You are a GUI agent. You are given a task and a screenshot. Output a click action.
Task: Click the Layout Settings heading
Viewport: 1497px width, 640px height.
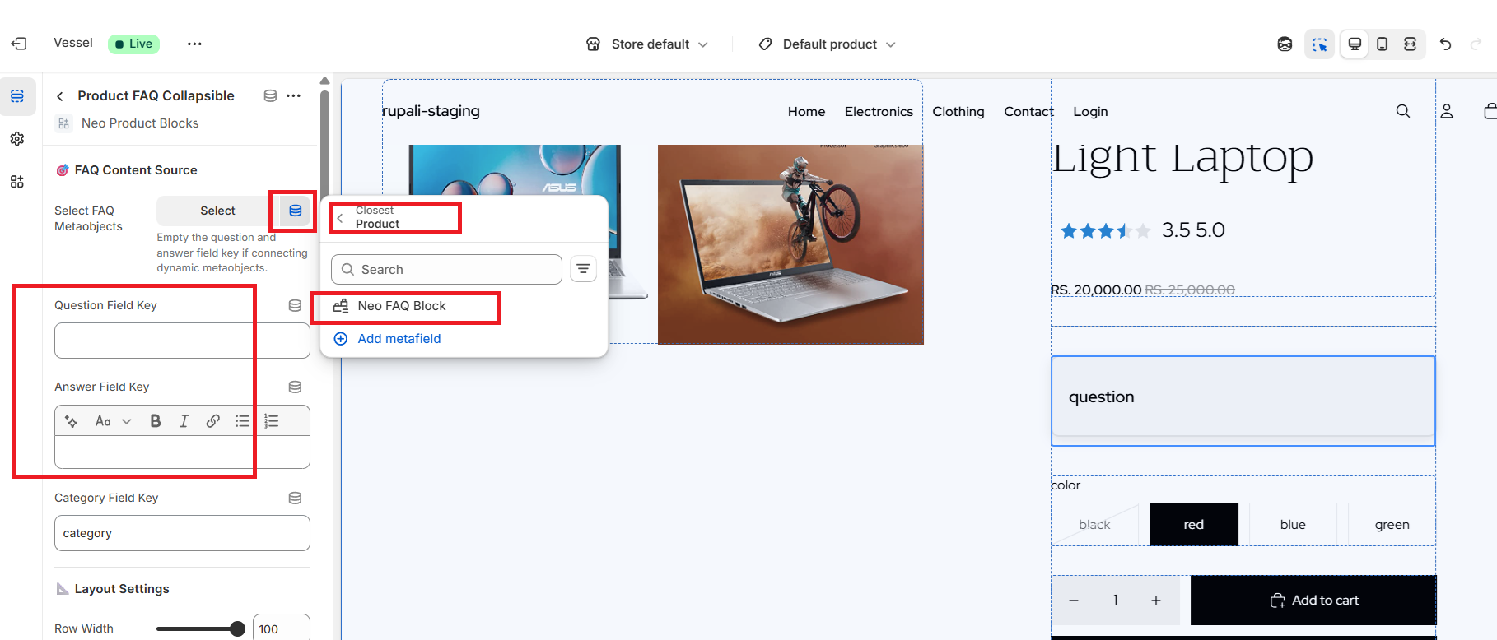(122, 589)
